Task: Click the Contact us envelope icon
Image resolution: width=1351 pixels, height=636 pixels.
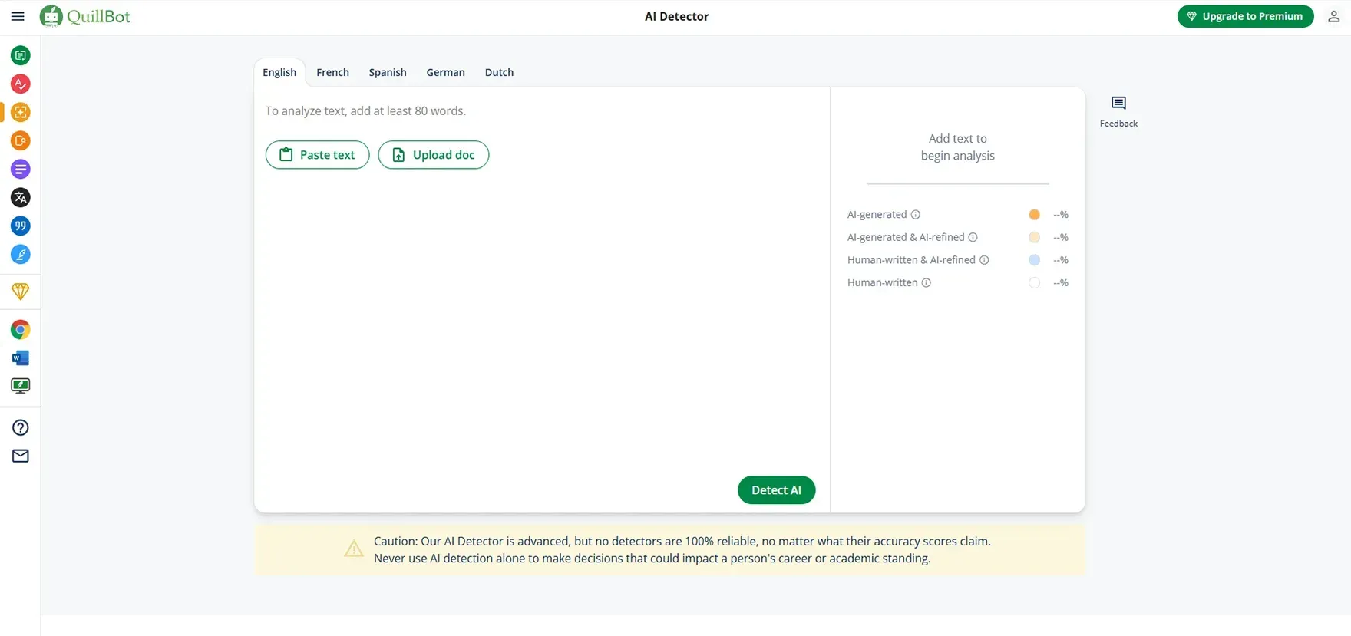Action: 21,456
